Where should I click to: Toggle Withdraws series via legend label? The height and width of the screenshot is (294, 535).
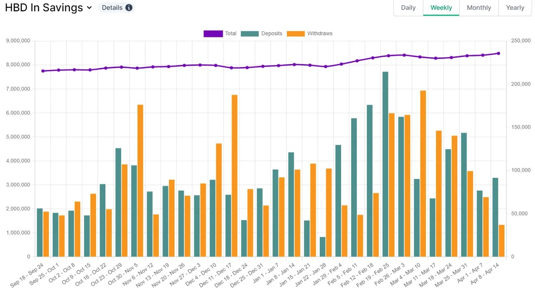point(320,33)
